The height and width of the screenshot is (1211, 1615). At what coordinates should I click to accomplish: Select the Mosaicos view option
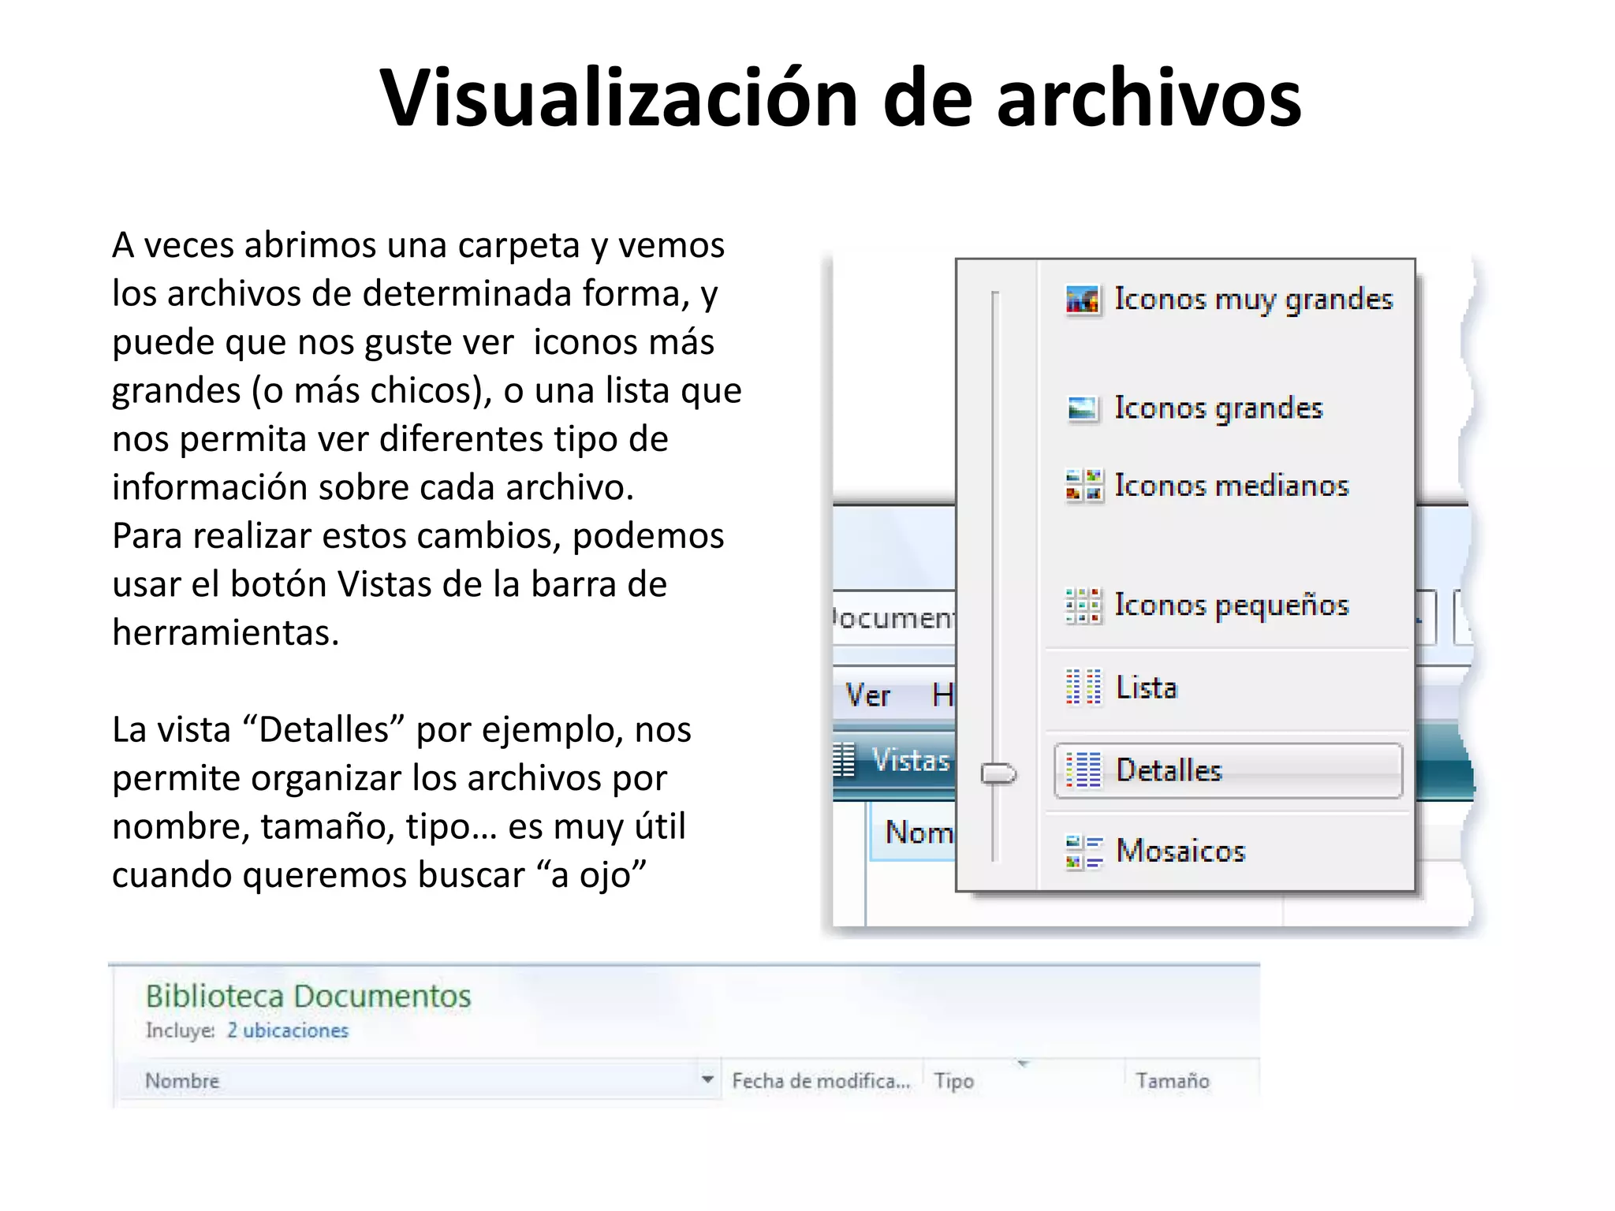[1229, 851]
